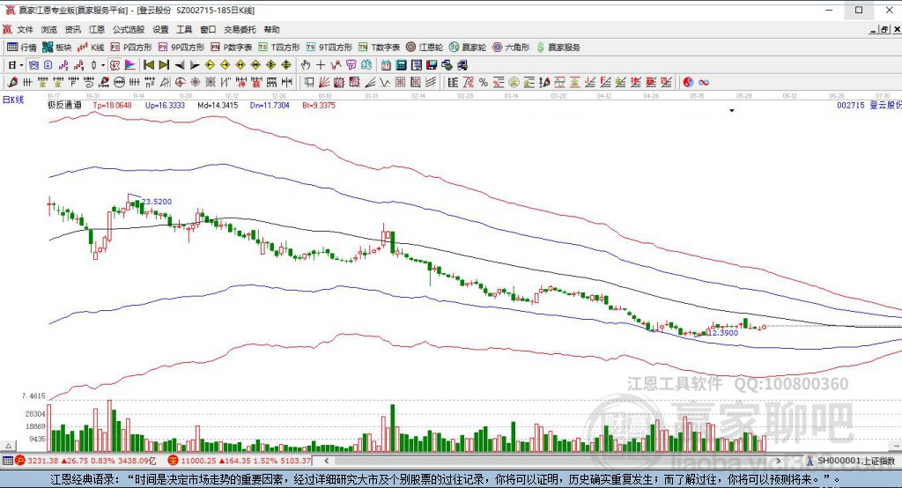Image resolution: width=902 pixels, height=488 pixels.
Task: Jump to last bar icon
Action: (x=164, y=65)
